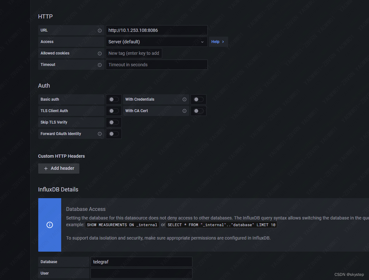Click the data isolation and security note
The image size is (369, 280).
point(168,238)
